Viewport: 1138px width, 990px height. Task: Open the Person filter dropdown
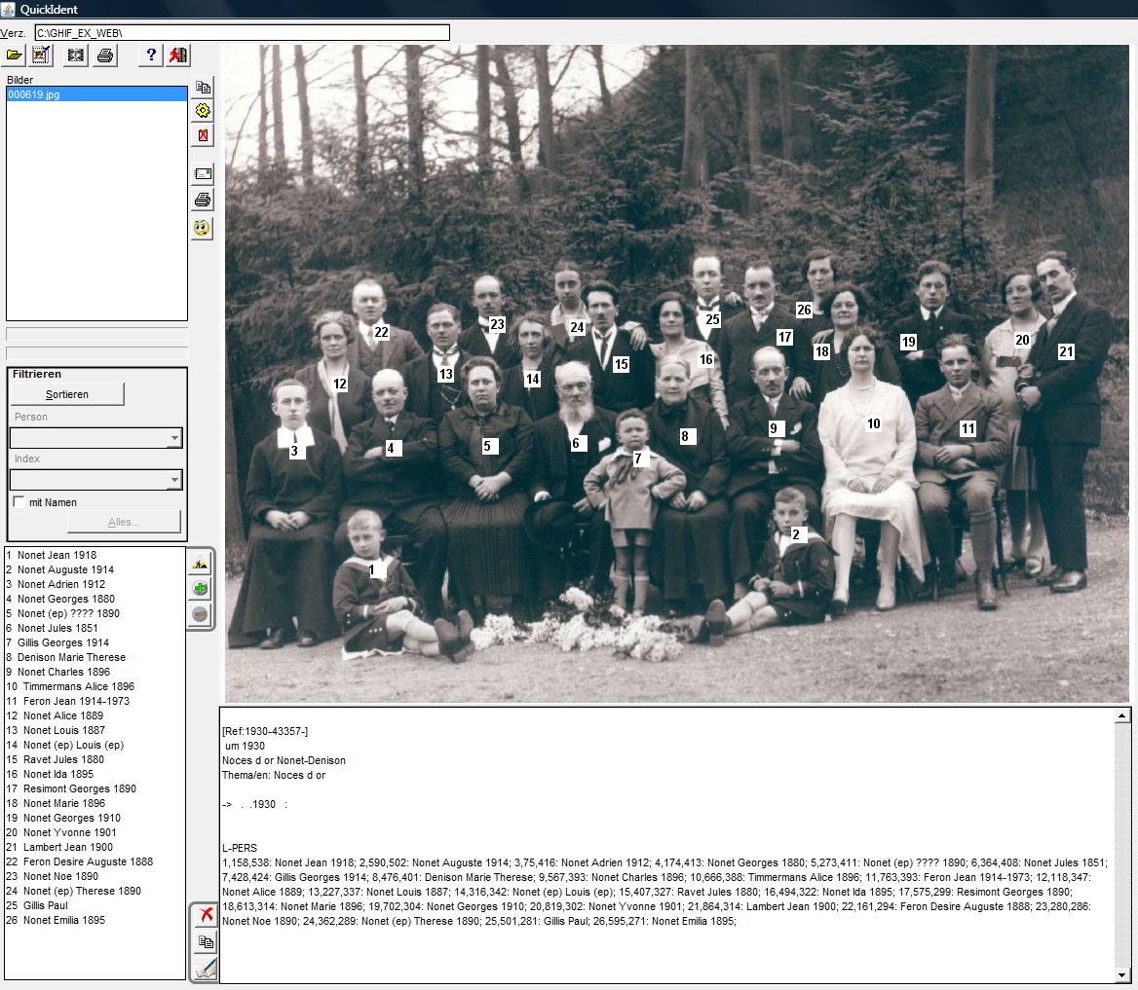pos(173,438)
